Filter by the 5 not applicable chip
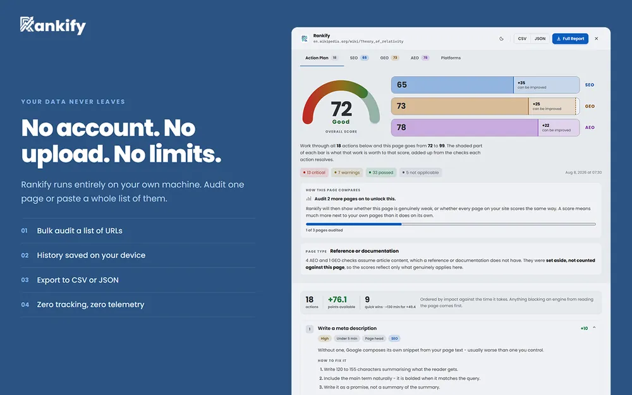This screenshot has height=395, width=632. [x=421, y=173]
